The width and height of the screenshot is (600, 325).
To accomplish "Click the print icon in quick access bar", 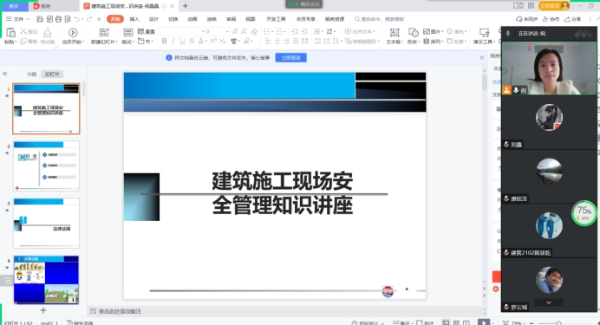I will (59, 19).
